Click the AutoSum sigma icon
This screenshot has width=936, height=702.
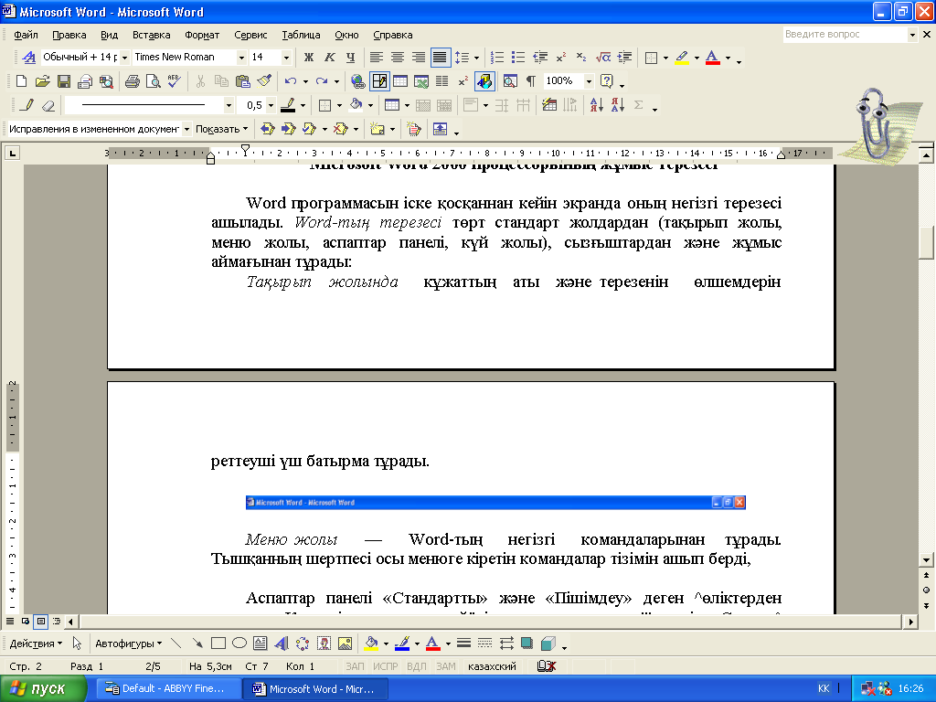639,105
